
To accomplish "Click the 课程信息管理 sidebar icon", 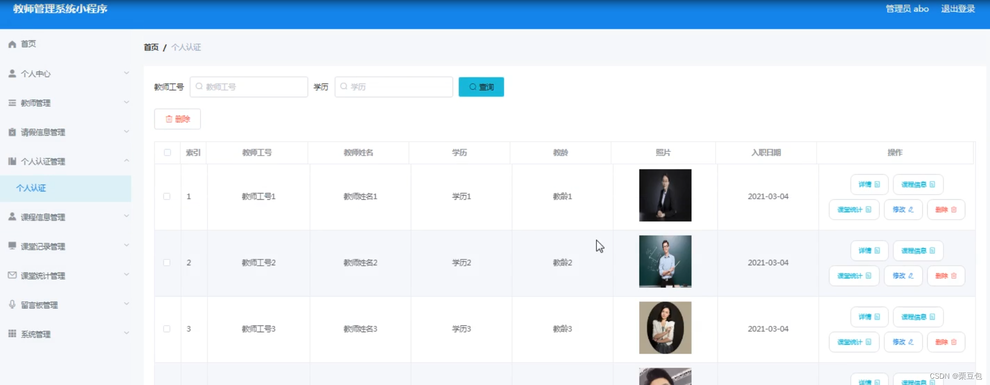I will [12, 217].
